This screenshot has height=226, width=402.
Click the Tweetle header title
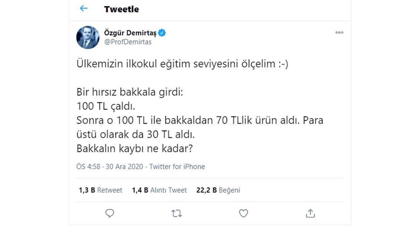click(122, 9)
